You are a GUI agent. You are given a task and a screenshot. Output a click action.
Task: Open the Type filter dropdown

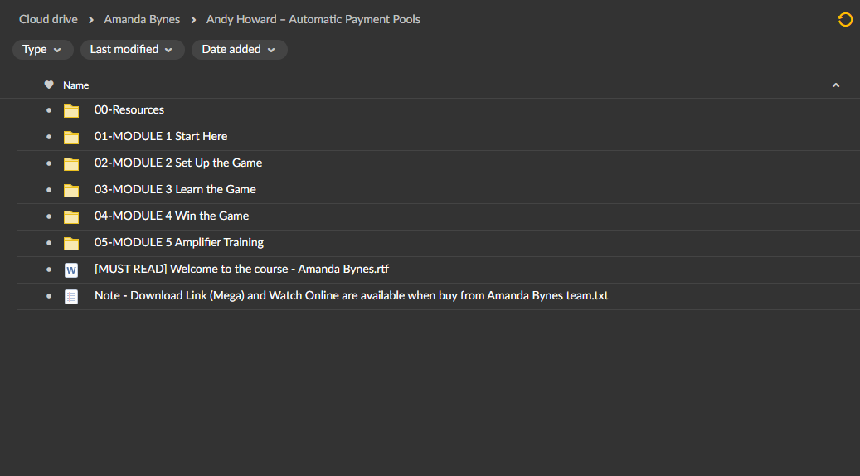point(43,50)
